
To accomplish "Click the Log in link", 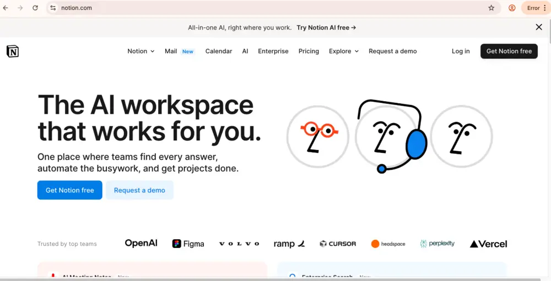I will tap(461, 51).
